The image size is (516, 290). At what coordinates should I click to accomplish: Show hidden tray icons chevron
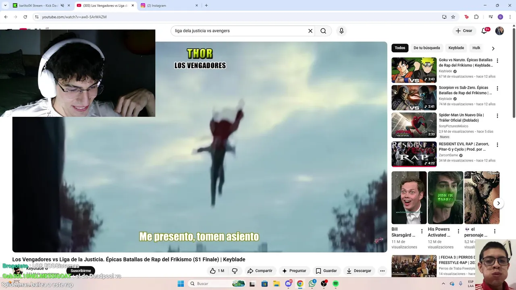[443, 284]
